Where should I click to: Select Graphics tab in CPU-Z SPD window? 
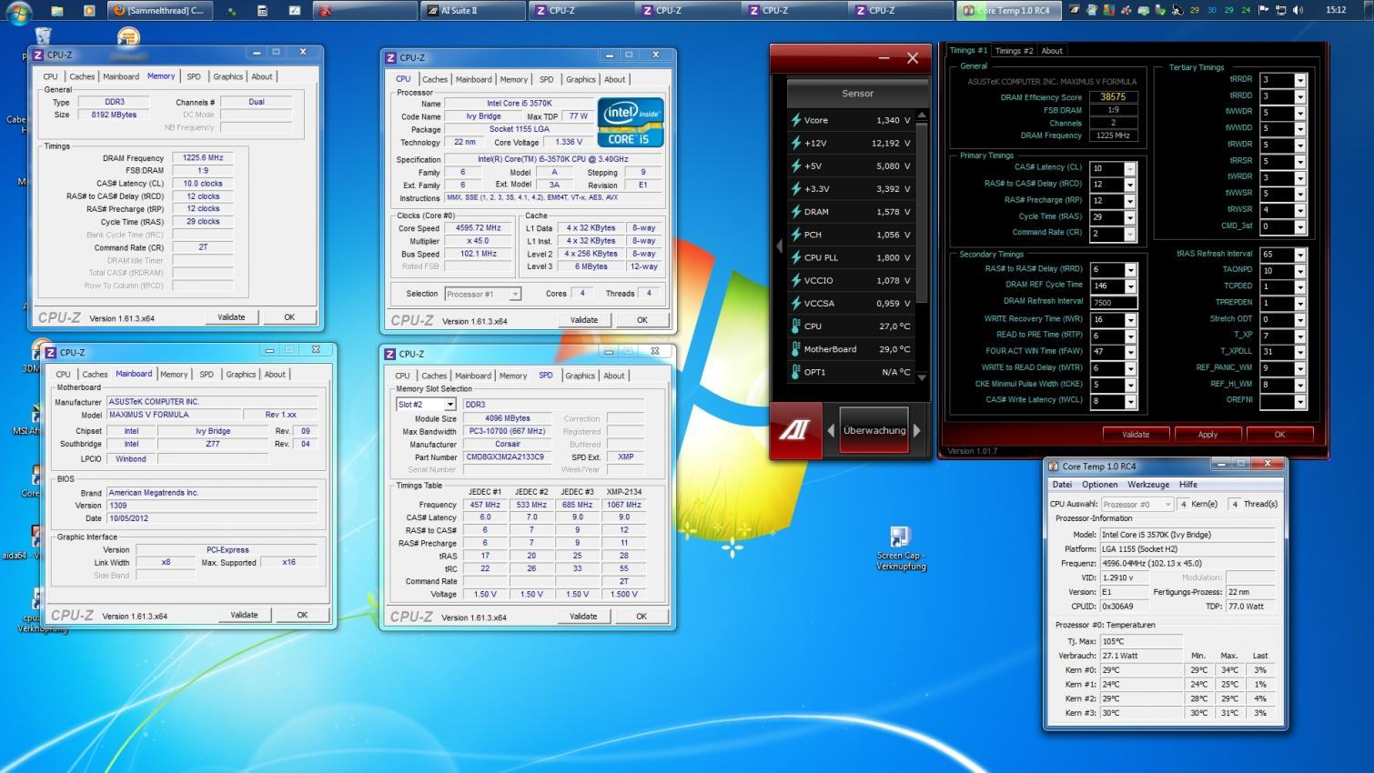(580, 376)
